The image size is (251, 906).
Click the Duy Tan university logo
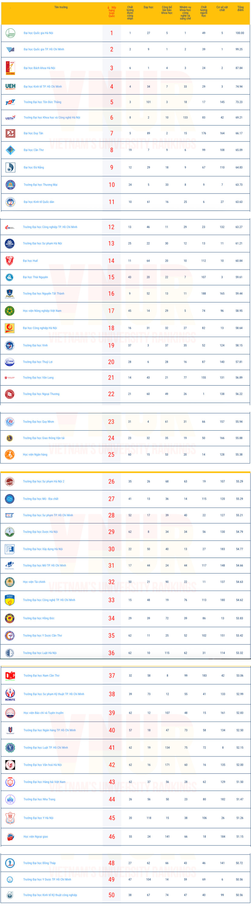pos(10,133)
